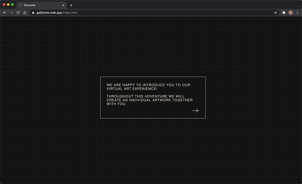Click the text 'CREATE AN INDIVIDUAL ARTWORK TOGETHER'
Viewport: 302px width, 184px height.
pyautogui.click(x=150, y=100)
